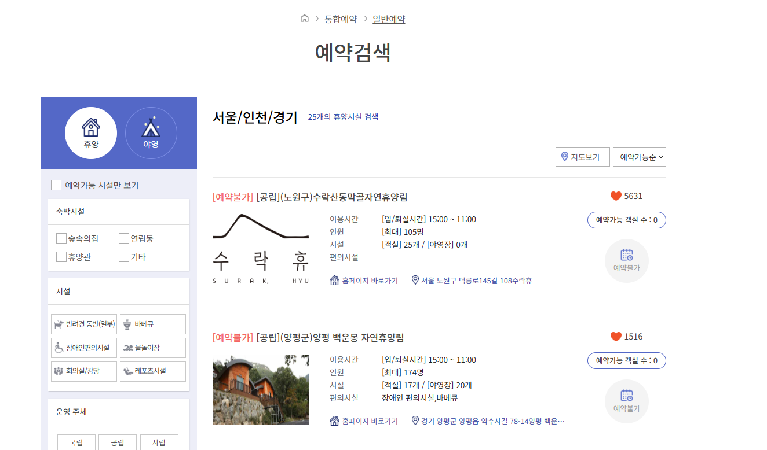Click house icon beside 수락산동막골 홈페이지 바로가기
Screen dimensions: 767x450
(334, 281)
